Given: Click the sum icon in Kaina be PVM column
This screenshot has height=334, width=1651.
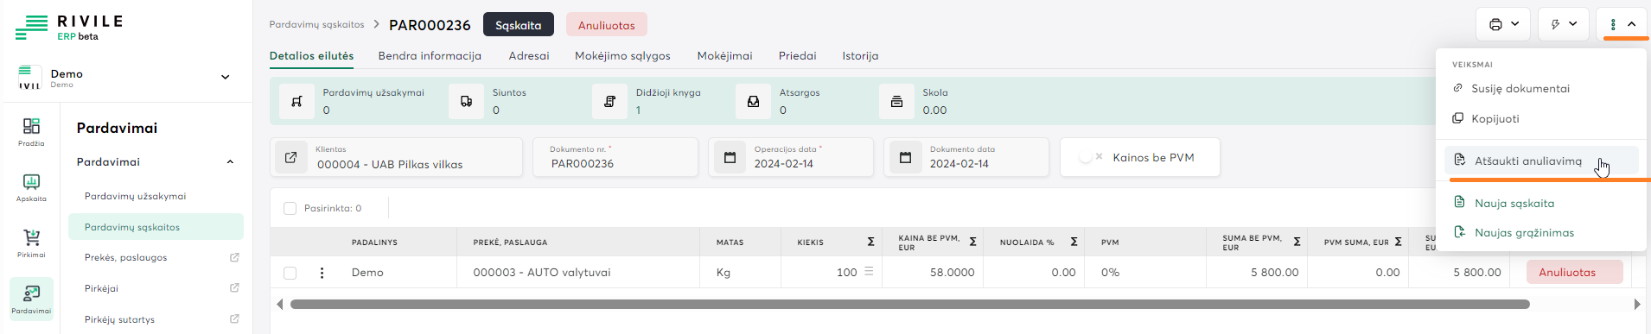Looking at the screenshot, I should (972, 243).
